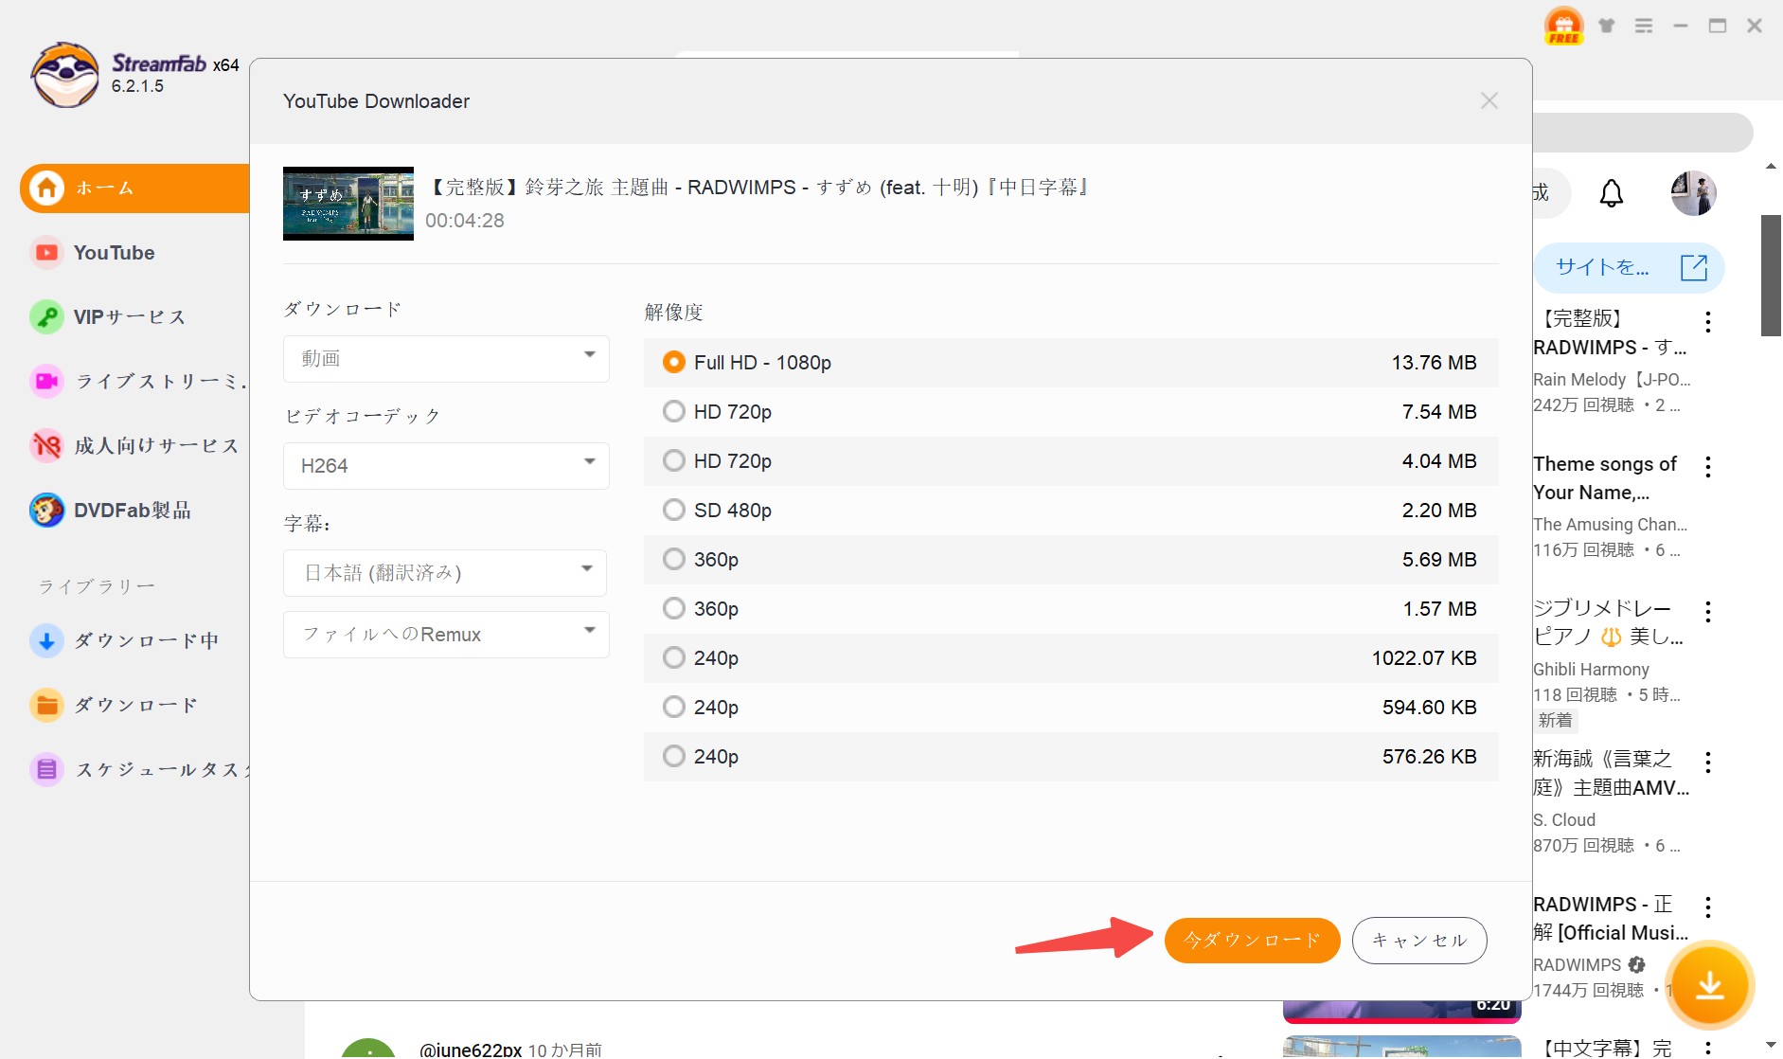The image size is (1783, 1059).
Task: Select SD 480p 2.20 MB option
Action: click(1071, 511)
